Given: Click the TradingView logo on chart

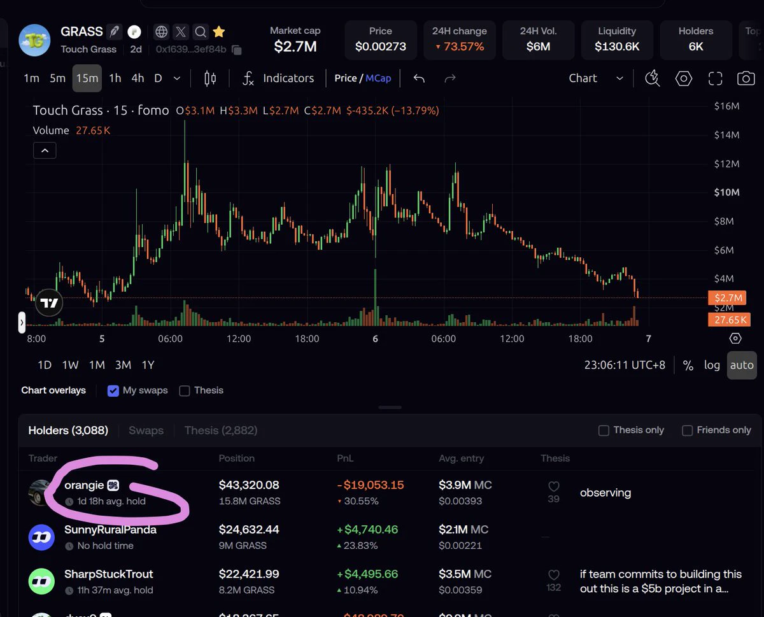Looking at the screenshot, I should pyautogui.click(x=49, y=303).
